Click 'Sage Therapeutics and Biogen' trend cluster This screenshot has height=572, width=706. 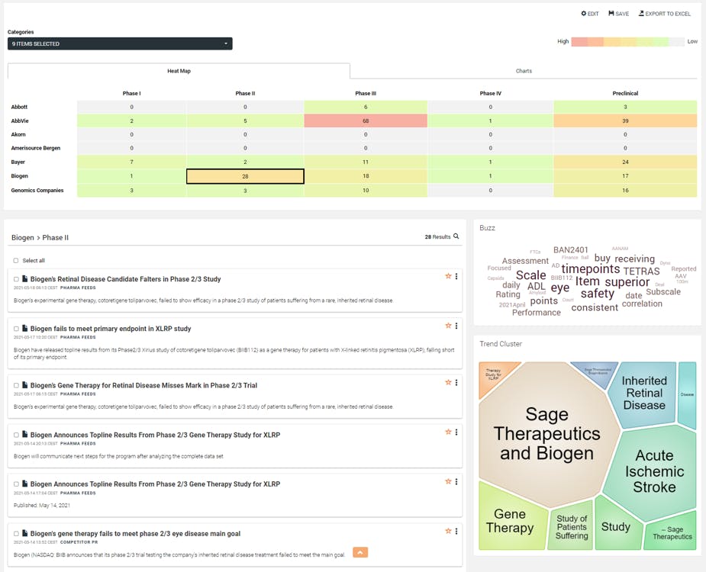[x=547, y=433]
